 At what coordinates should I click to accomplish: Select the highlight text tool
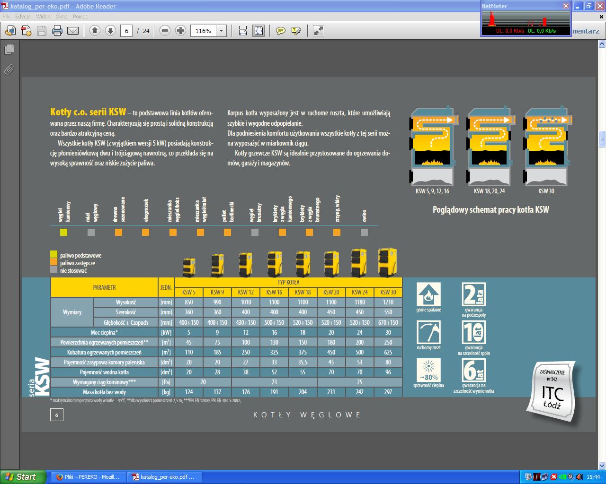tap(296, 31)
